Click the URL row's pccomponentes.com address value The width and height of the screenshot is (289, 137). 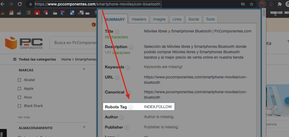point(195,80)
